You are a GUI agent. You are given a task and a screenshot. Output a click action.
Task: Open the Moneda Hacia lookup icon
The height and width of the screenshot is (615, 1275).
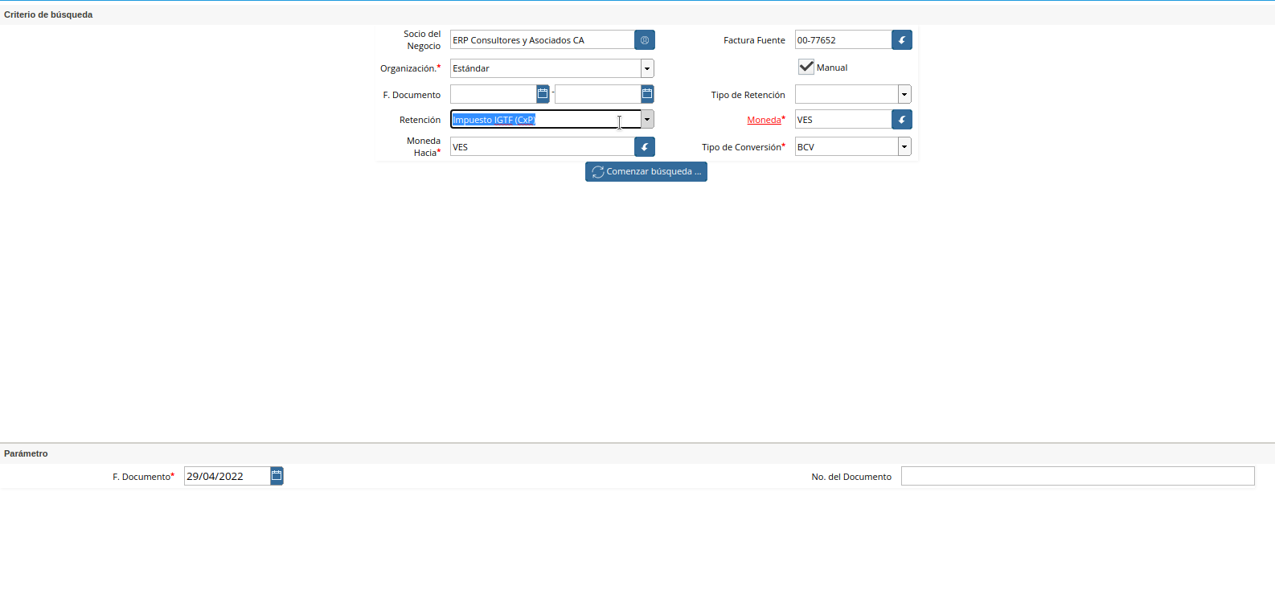pyautogui.click(x=645, y=147)
